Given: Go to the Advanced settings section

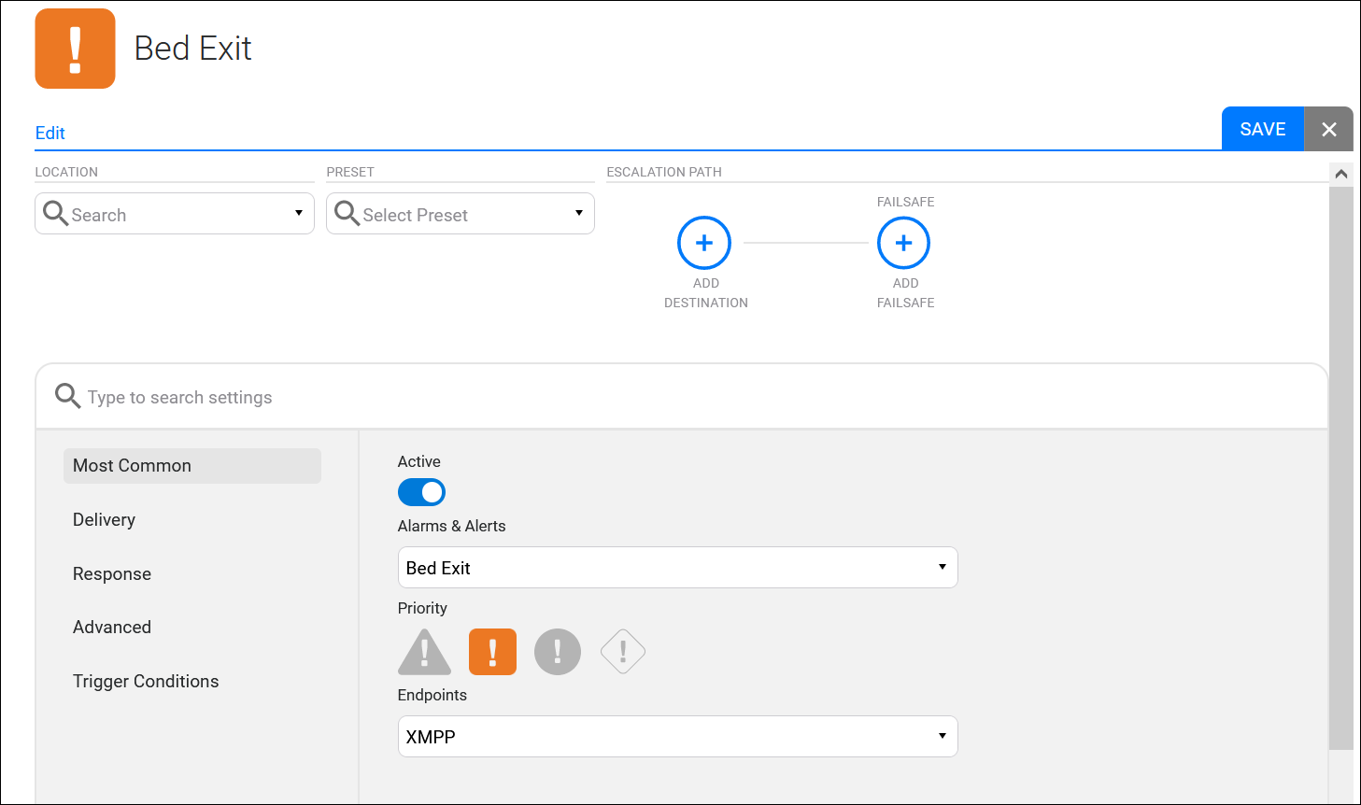Looking at the screenshot, I should point(112,628).
